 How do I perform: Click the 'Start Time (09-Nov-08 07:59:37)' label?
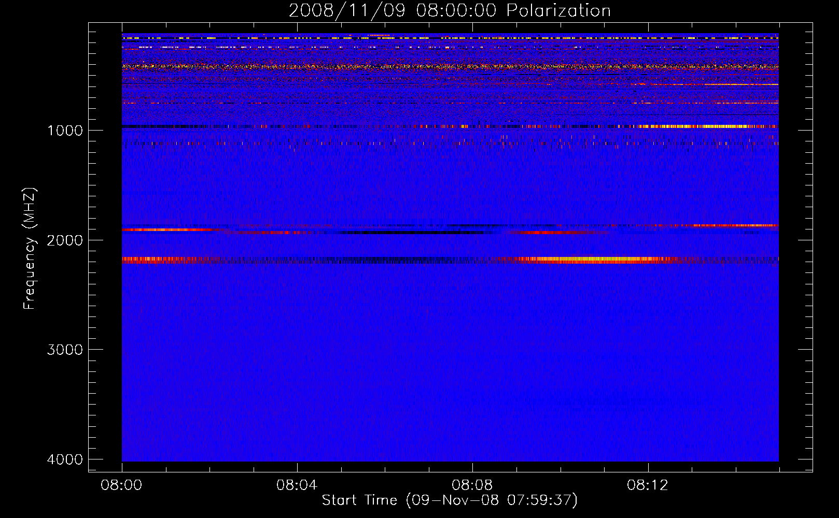pos(450,500)
